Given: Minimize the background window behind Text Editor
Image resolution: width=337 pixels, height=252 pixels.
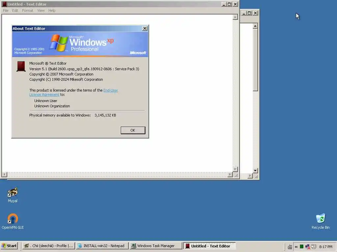Looking at the screenshot, I should (x=244, y=13).
